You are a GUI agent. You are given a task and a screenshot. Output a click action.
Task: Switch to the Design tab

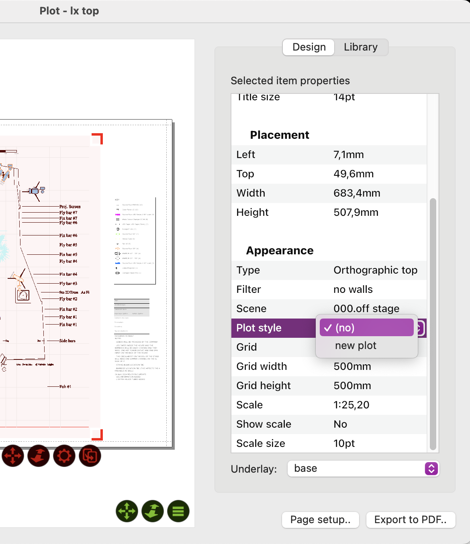(x=309, y=47)
